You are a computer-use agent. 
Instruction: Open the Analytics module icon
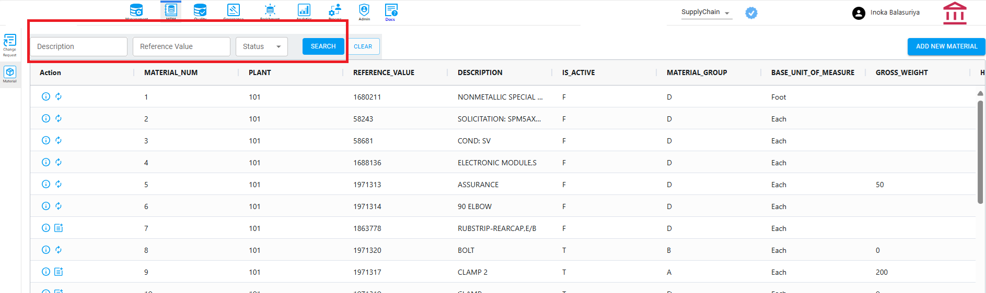coord(304,11)
